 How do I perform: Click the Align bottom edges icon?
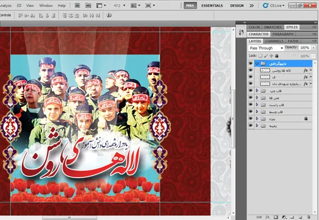click(32, 15)
